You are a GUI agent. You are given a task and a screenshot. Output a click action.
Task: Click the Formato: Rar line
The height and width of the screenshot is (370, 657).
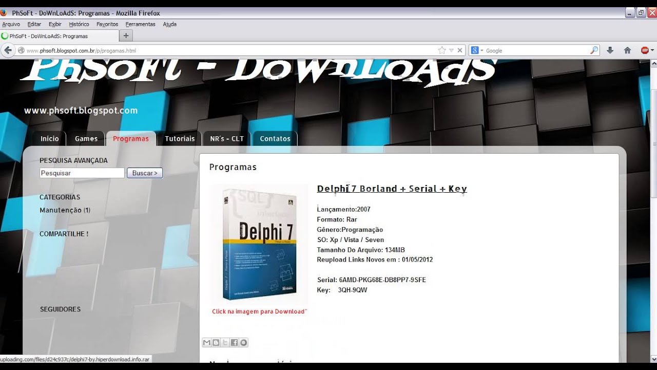[x=337, y=219]
